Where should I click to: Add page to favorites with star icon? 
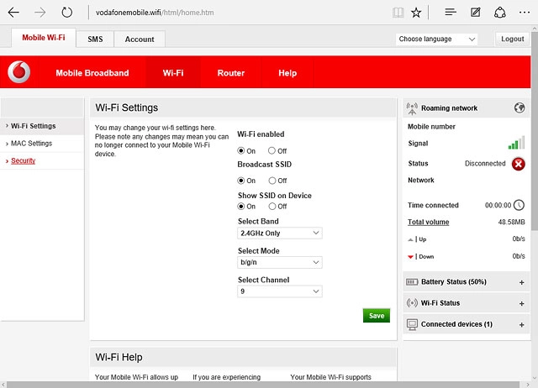pos(417,13)
